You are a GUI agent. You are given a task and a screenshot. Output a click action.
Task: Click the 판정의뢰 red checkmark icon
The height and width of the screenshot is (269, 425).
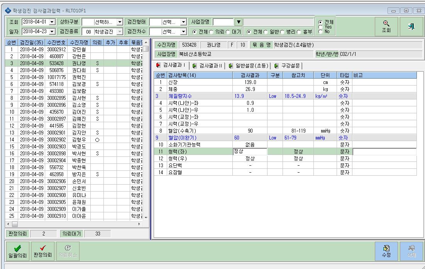pyautogui.click(x=42, y=248)
